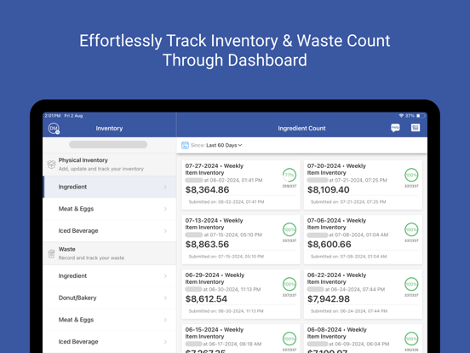Click the 2:01 PM clock in status bar
Image resolution: width=470 pixels, height=353 pixels.
[53, 116]
